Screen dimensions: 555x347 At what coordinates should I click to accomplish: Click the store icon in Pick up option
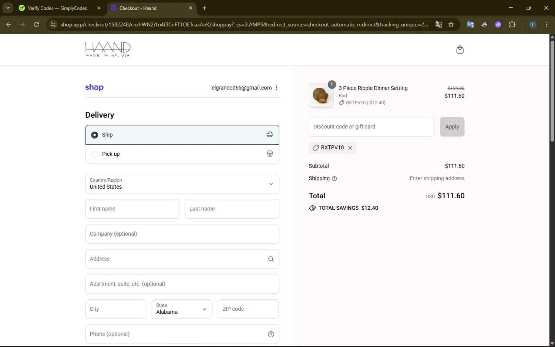point(270,154)
